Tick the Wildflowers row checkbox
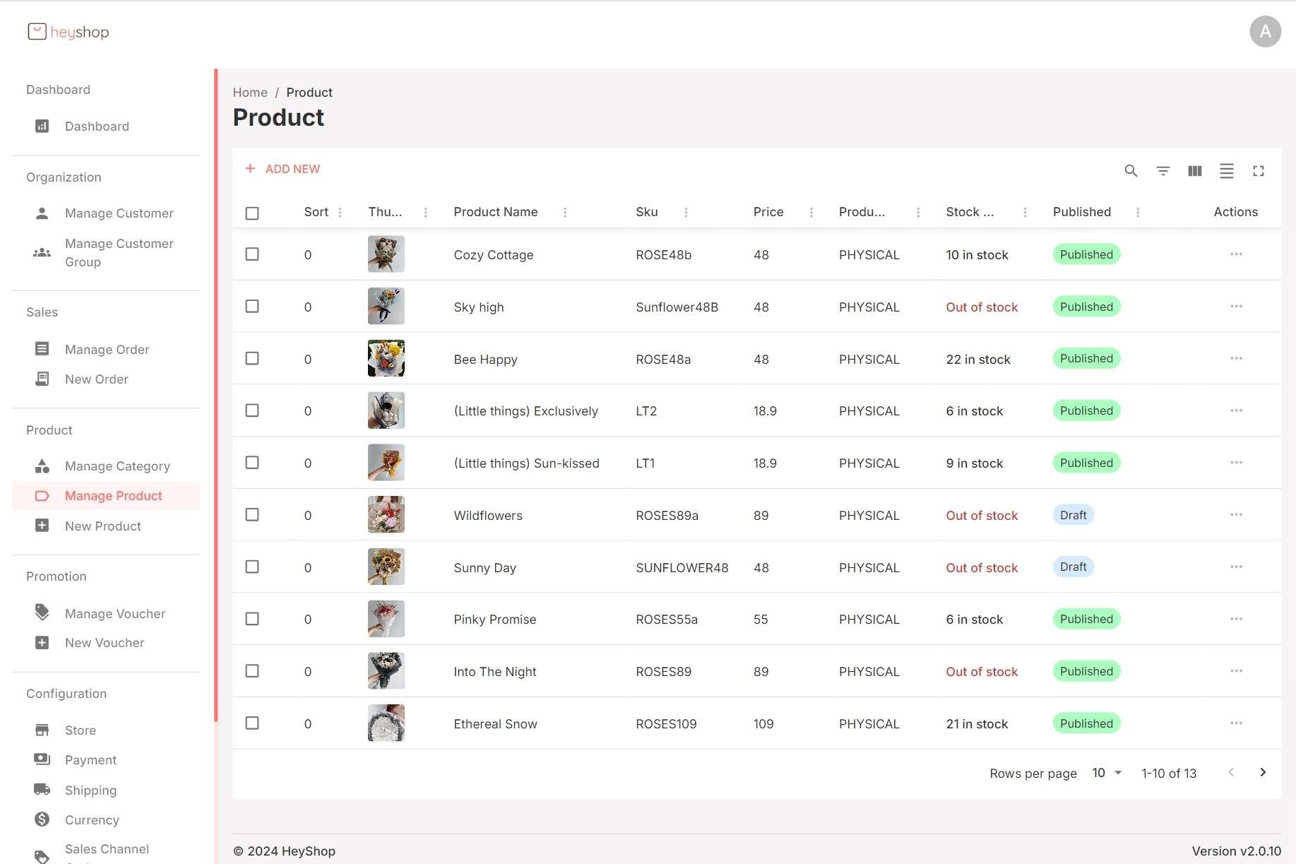Screen dimensions: 1296x864 click(252, 515)
